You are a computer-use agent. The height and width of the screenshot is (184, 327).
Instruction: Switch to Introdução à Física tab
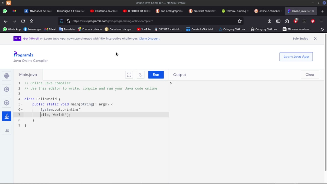(71, 11)
